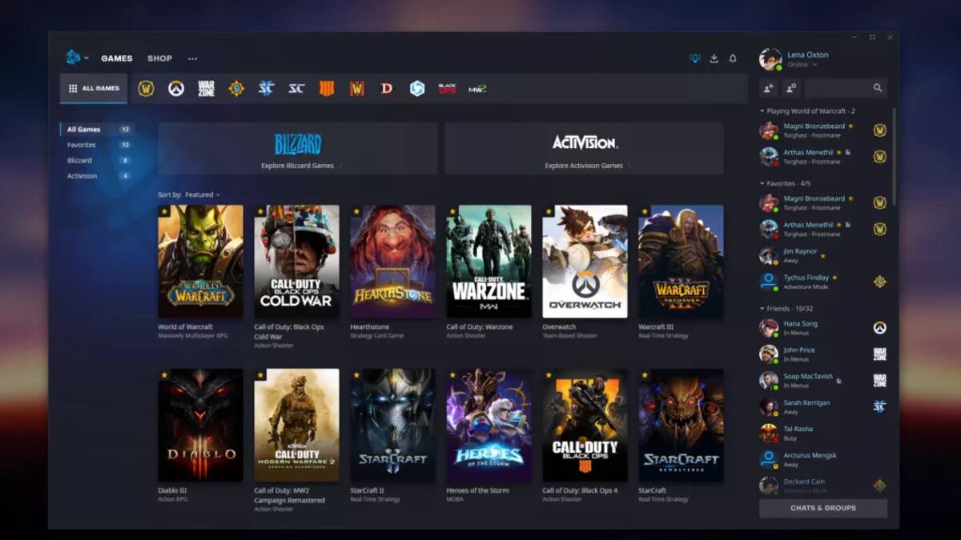Toggle favorite star on Diablo III card
Screen dimensions: 961x540
[x=164, y=375]
